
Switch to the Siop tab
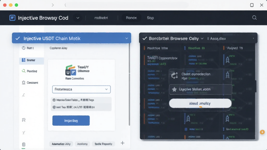pyautogui.click(x=150, y=18)
